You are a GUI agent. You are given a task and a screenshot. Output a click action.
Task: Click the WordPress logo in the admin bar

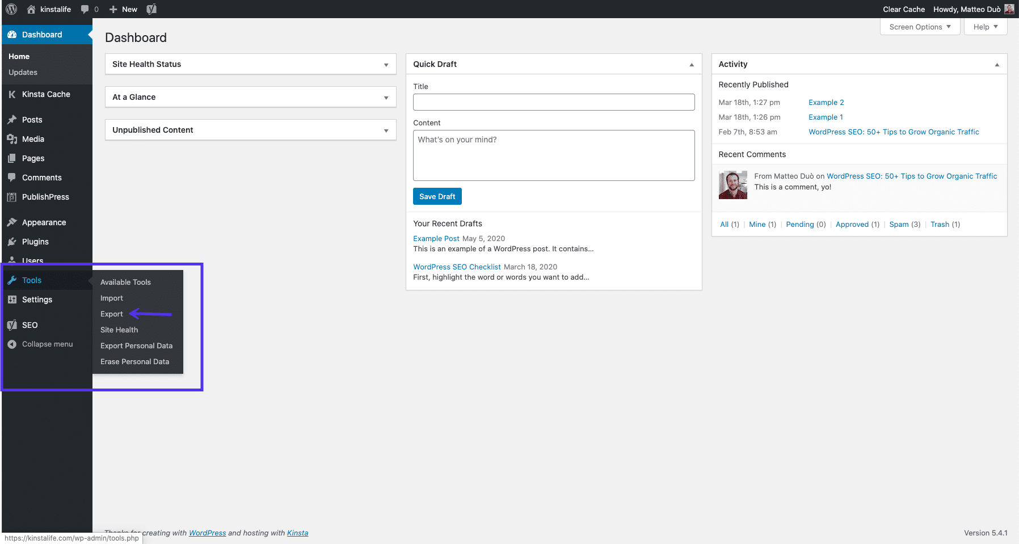tap(11, 9)
